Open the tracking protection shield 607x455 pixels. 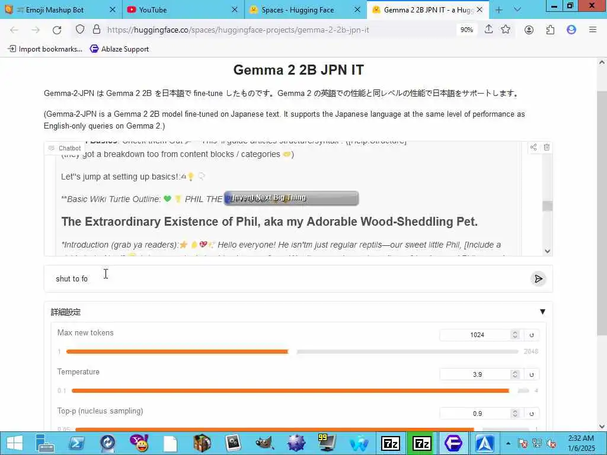click(80, 30)
